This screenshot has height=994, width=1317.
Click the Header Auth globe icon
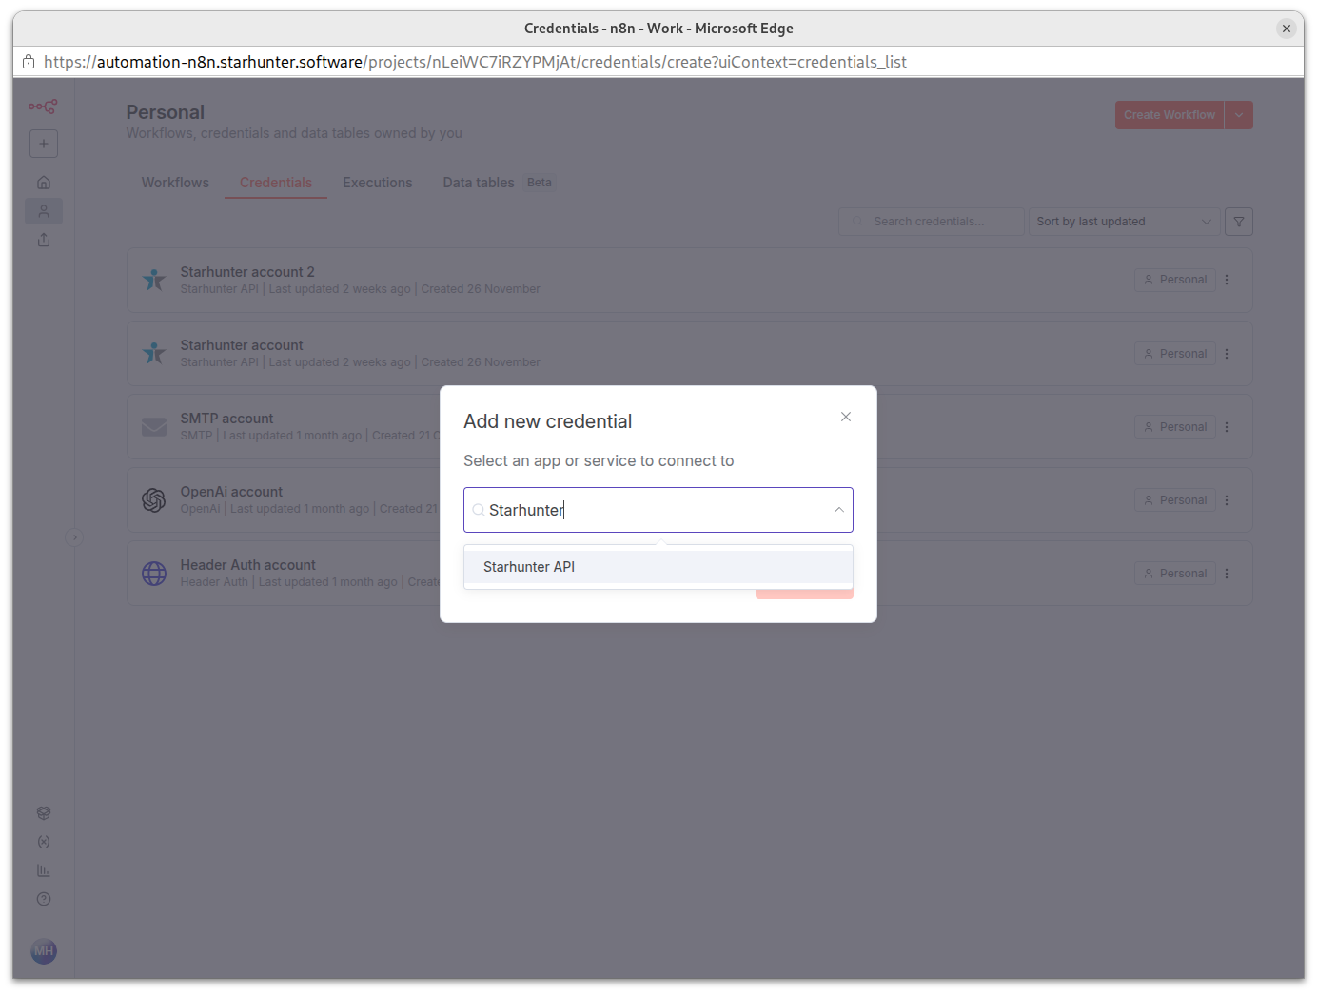[x=154, y=574]
